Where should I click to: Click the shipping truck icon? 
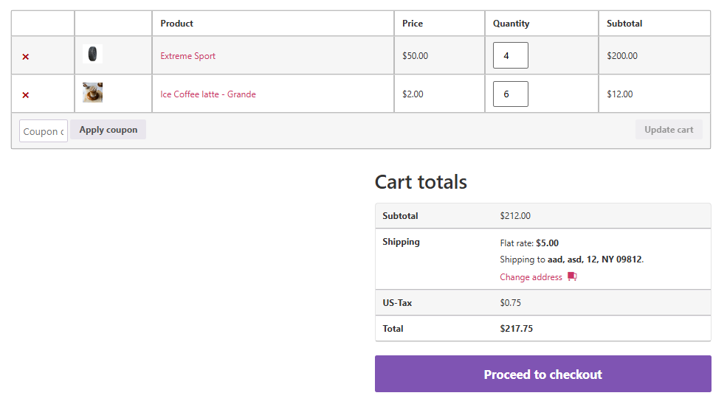coord(572,277)
